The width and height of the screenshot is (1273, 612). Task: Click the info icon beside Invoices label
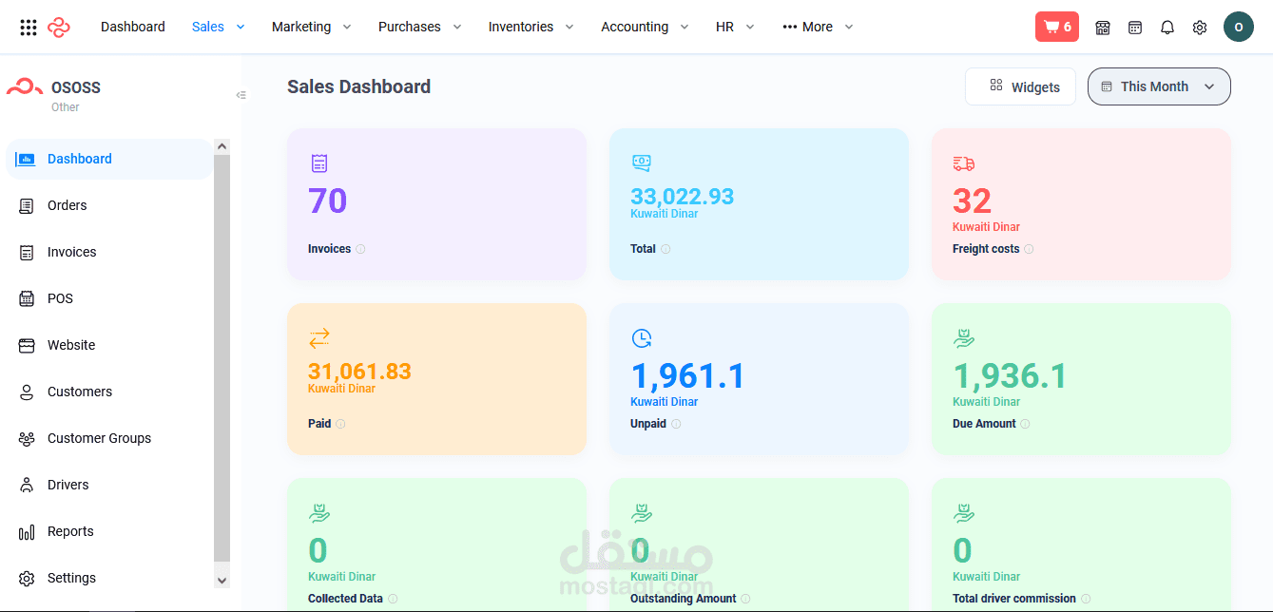(x=360, y=249)
